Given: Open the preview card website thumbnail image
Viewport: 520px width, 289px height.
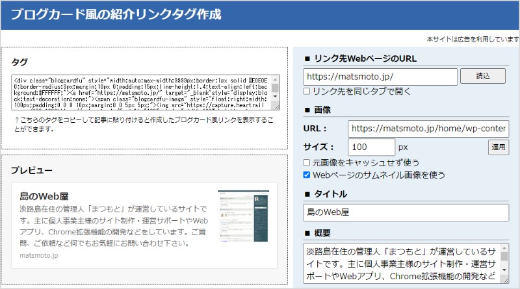Looking at the screenshot, I should (x=243, y=216).
